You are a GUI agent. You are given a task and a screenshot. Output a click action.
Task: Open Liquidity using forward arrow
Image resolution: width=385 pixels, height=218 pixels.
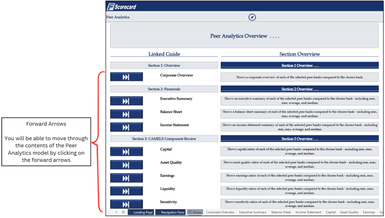[x=126, y=191]
